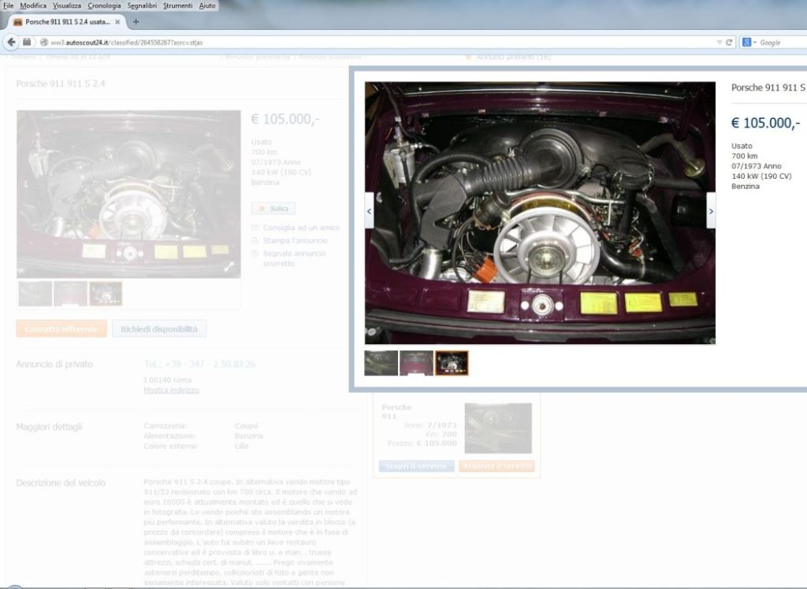807x589 pixels.
Task: Click the Acquista il servizio button
Action: coord(496,466)
